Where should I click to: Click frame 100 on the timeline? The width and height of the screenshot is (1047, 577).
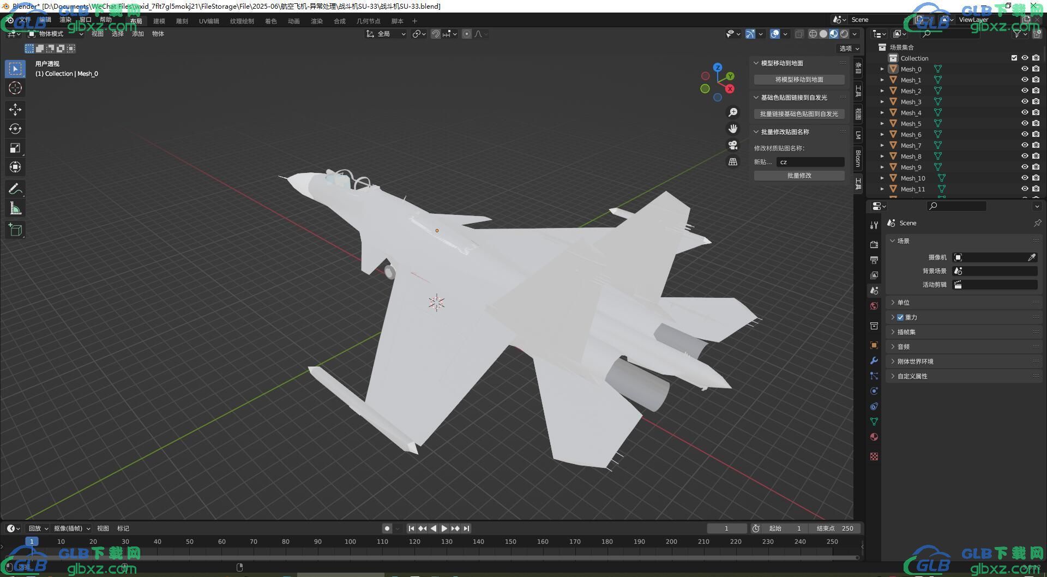(350, 542)
